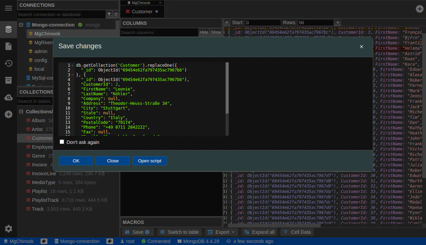Viewport: 426px width, 245px height.
Task: Select the MgChinook database tab
Action: point(141,3)
